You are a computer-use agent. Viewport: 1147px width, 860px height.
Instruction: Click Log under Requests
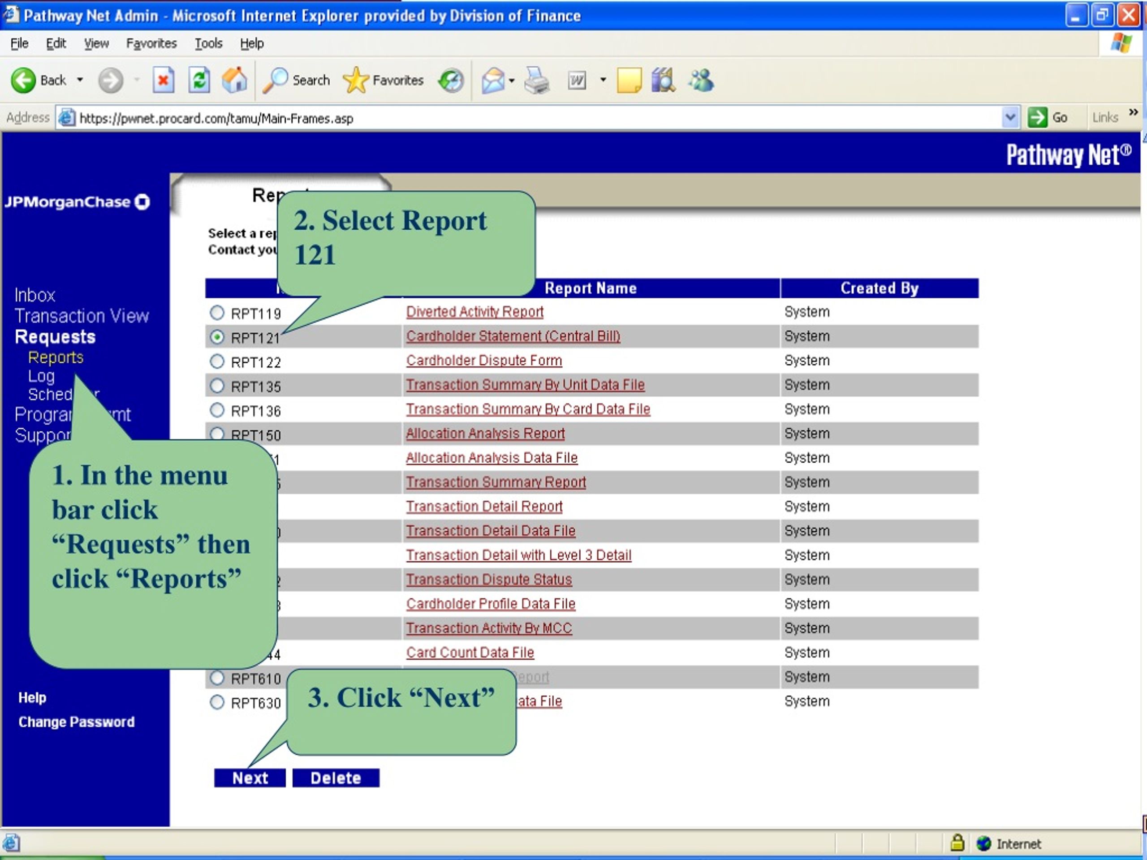[x=42, y=376]
